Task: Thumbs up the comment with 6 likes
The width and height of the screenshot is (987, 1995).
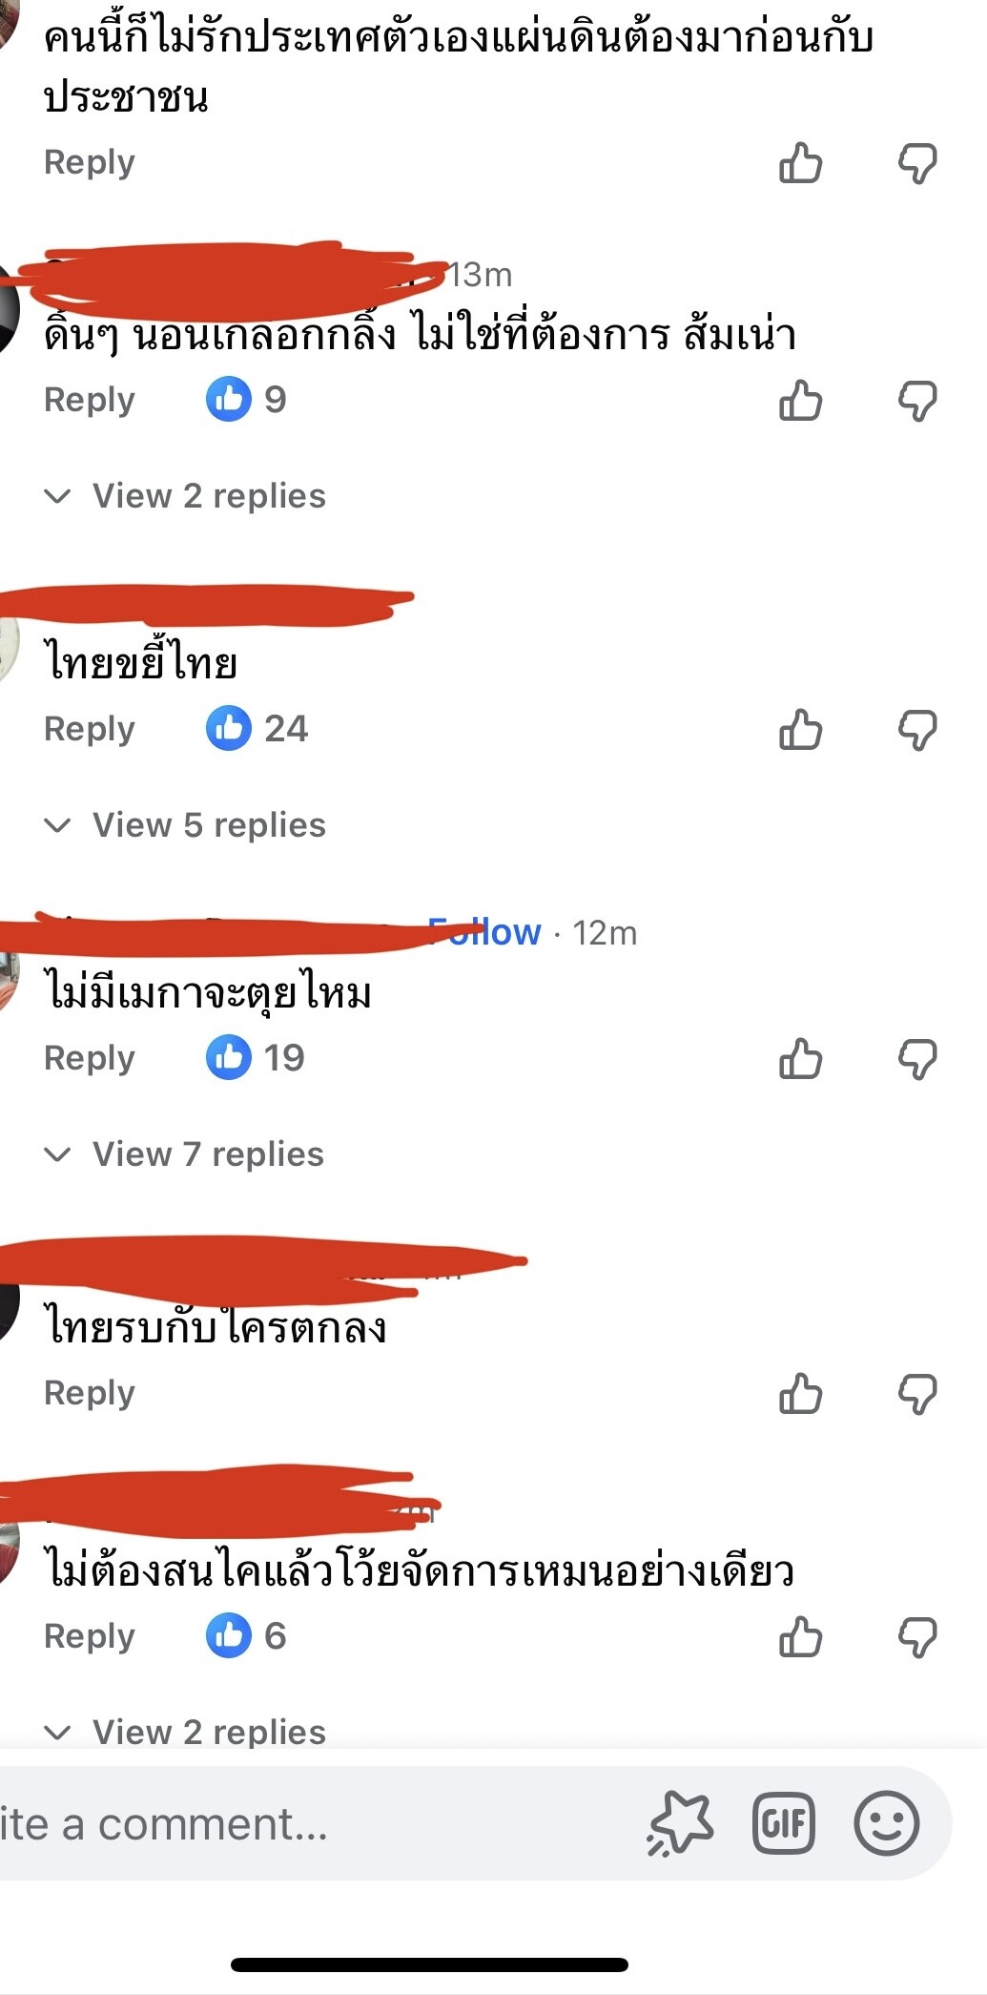Action: 800,1637
